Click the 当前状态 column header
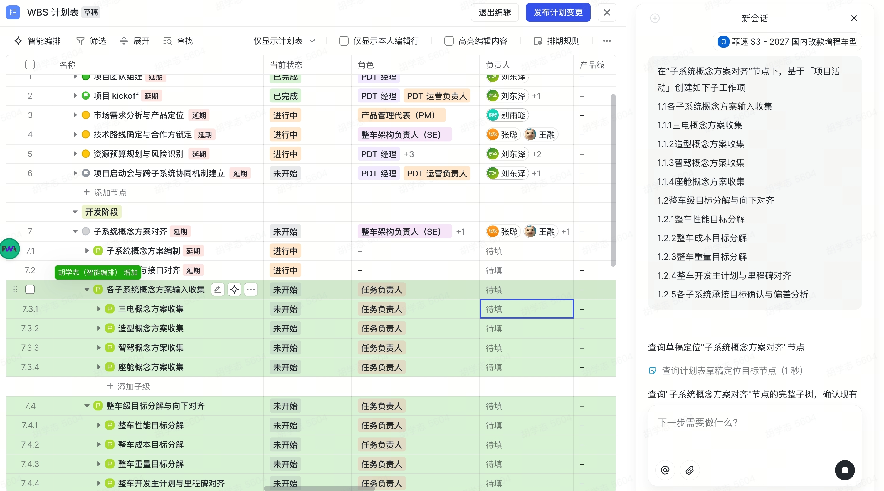 click(286, 65)
